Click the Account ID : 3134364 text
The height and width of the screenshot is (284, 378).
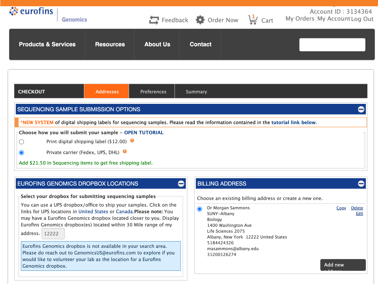pos(341,12)
